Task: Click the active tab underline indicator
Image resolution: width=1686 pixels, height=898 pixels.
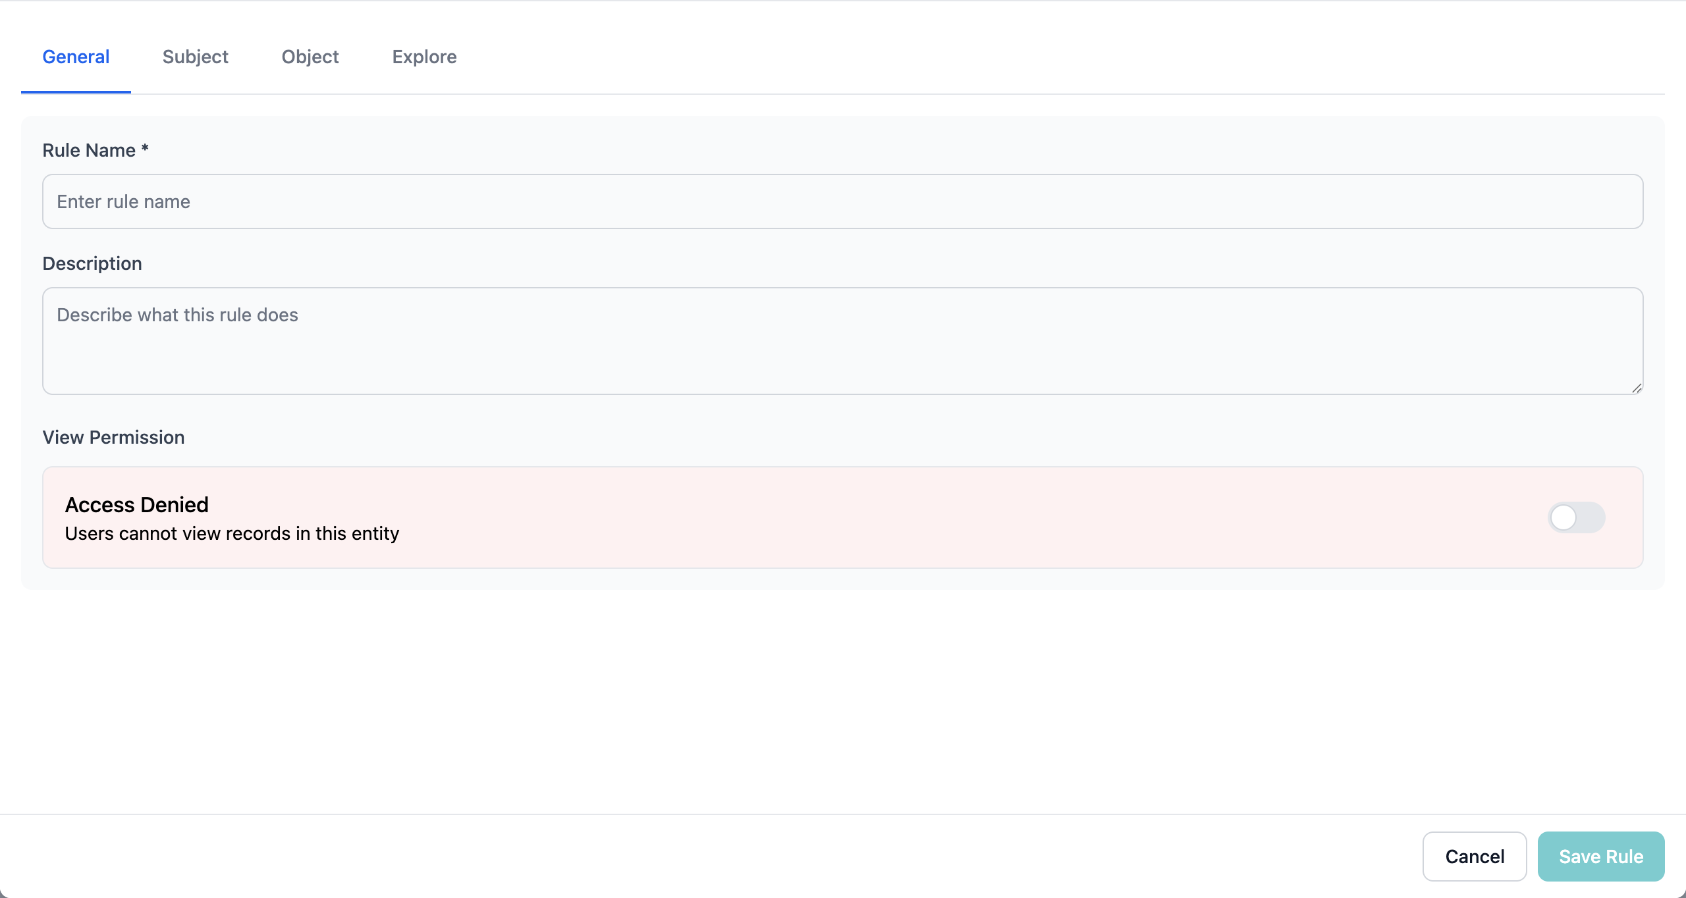Action: coord(76,92)
